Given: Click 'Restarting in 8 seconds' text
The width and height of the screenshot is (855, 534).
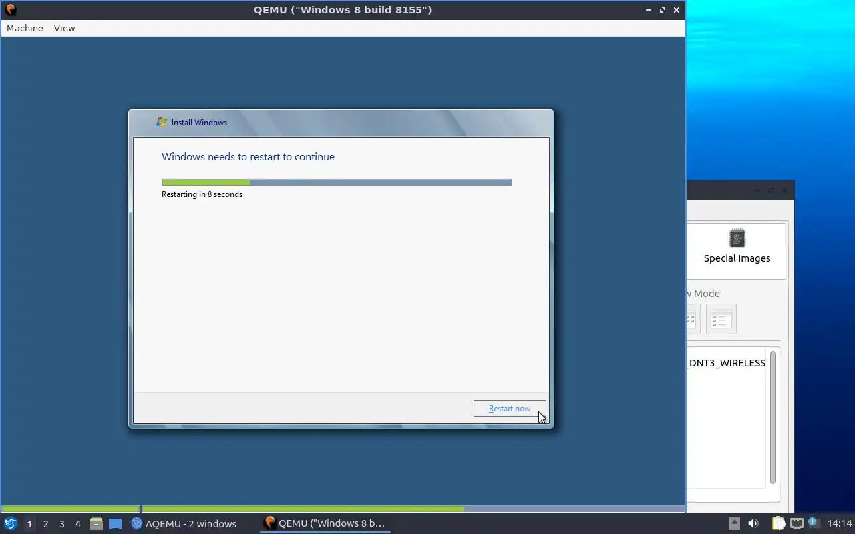Looking at the screenshot, I should (x=202, y=194).
